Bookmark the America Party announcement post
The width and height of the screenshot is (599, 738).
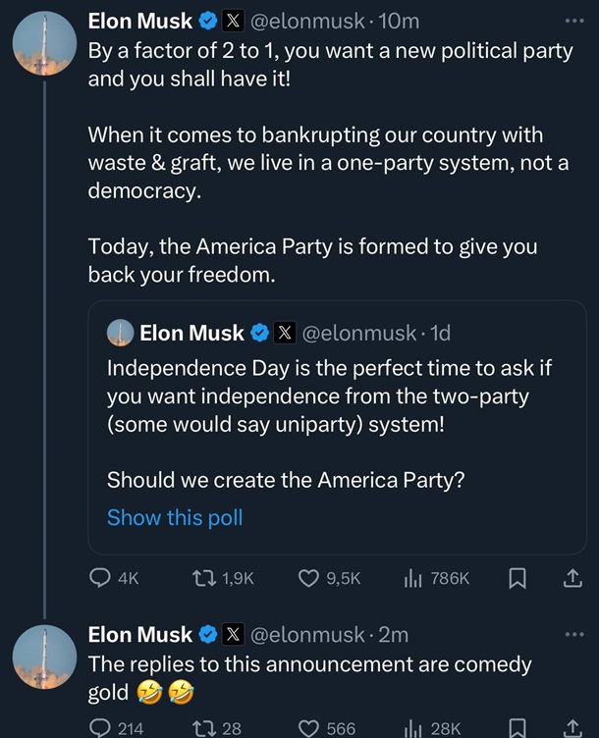click(517, 579)
